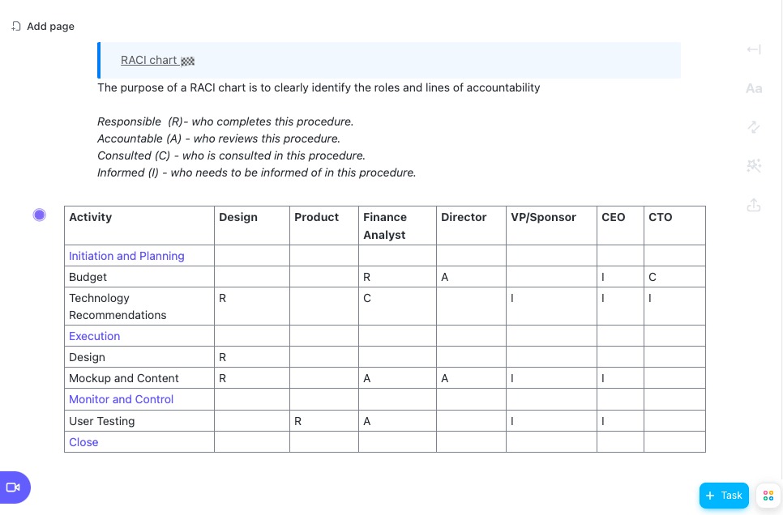The image size is (783, 515).
Task: Click the purple drag handle beside the table
Action: pos(40,215)
